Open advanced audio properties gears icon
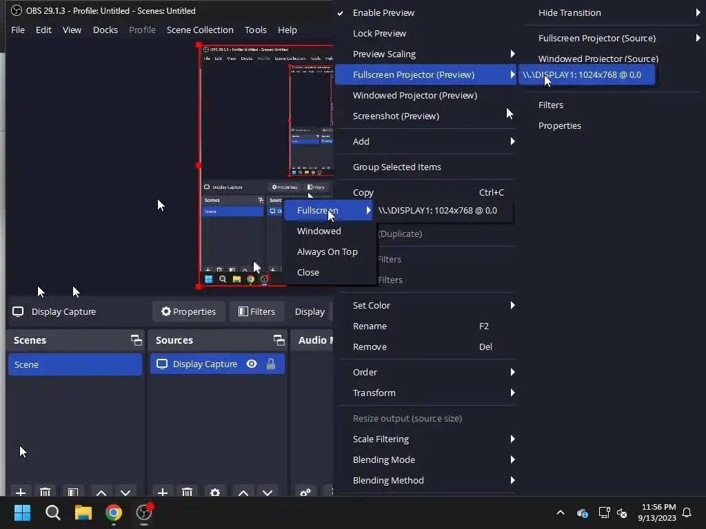 coord(305,492)
